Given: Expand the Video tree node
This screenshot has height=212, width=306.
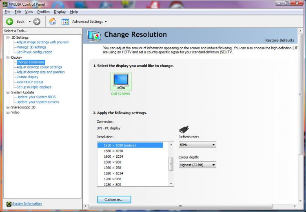Looking at the screenshot, I should pos(8,113).
